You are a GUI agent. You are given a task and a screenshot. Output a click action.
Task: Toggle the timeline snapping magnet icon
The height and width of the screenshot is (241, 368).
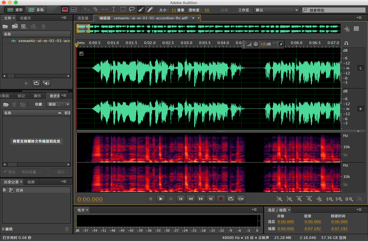(x=346, y=43)
